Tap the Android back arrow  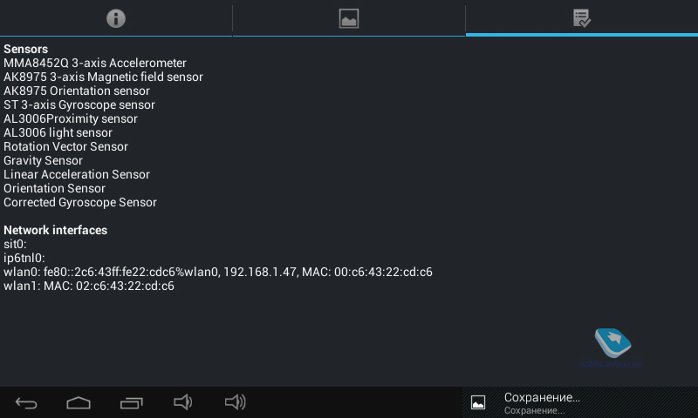[x=26, y=403]
